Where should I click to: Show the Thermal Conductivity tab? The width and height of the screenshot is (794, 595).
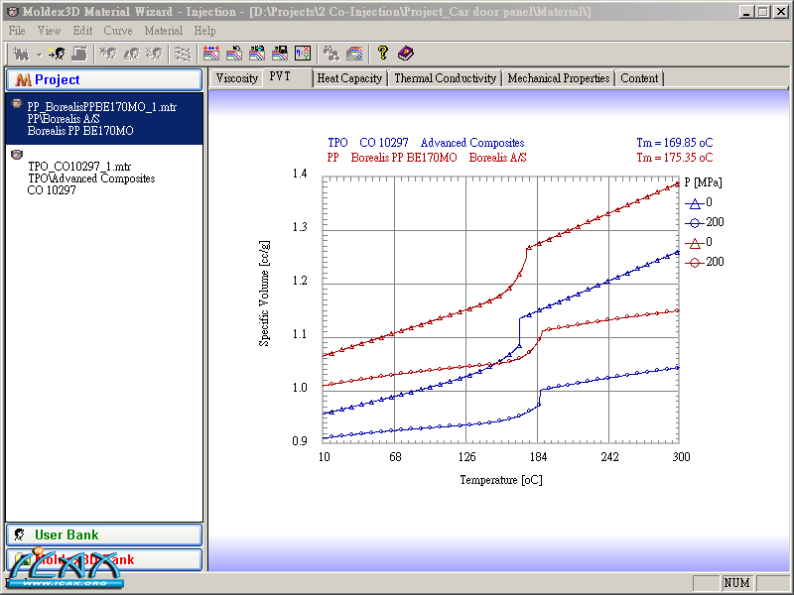coord(445,78)
